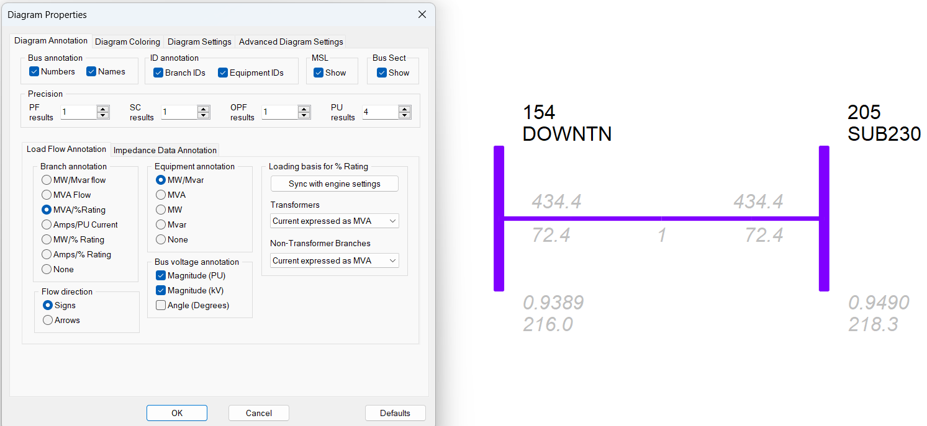
Task: Click the SC results precision field
Action: pos(178,112)
